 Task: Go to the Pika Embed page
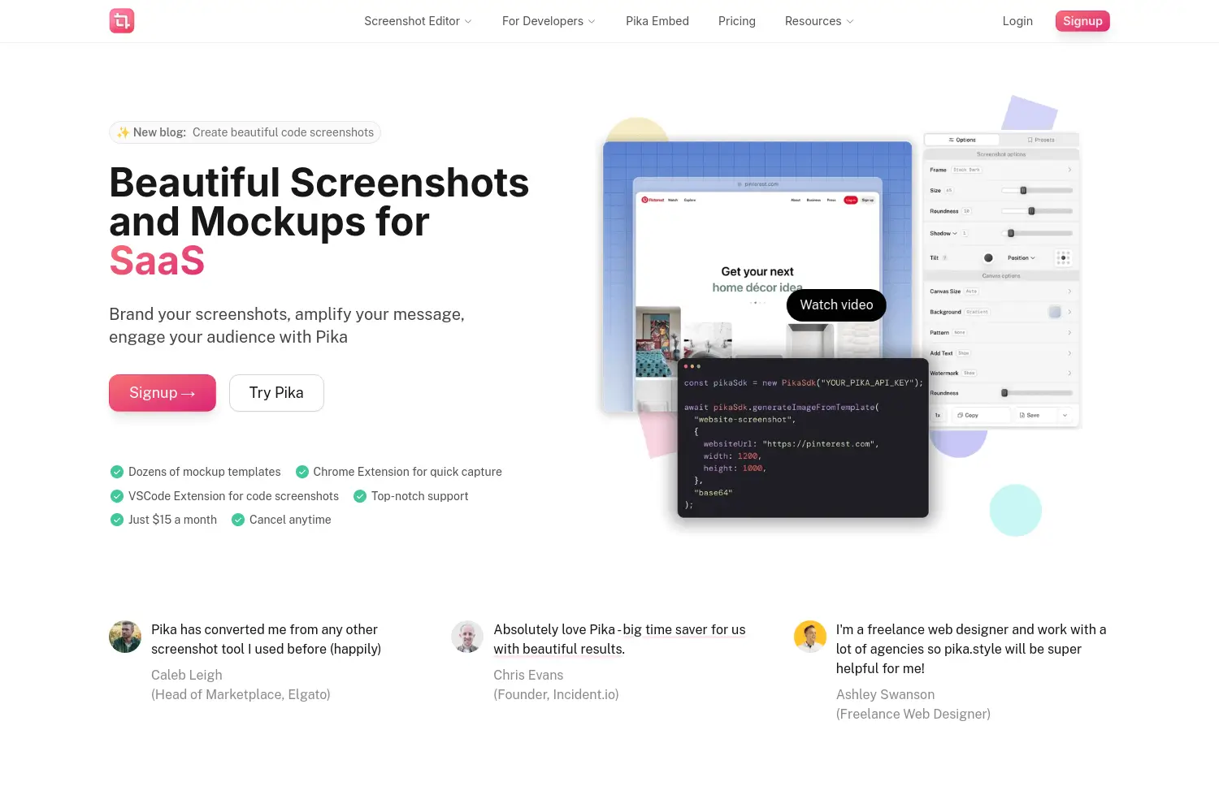[657, 21]
